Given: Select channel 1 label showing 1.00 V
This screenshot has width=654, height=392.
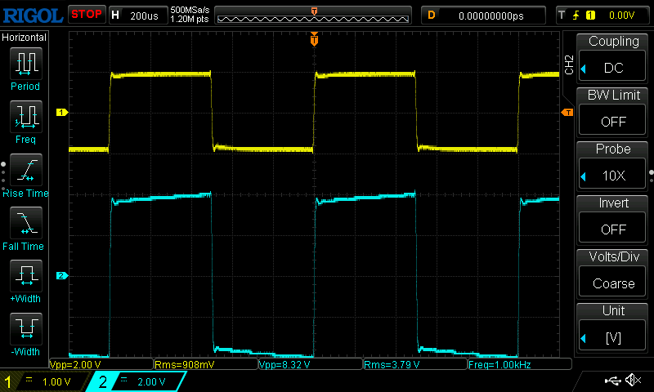Looking at the screenshot, I should pos(46,381).
